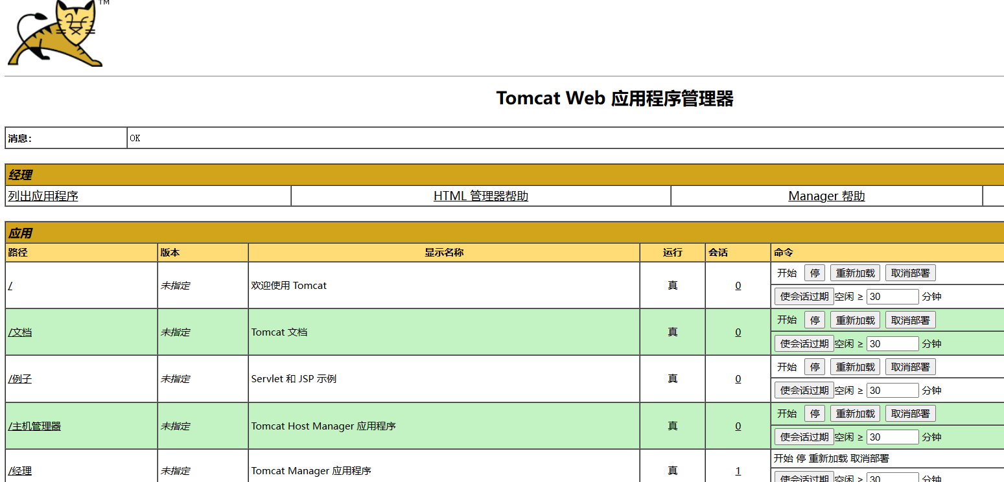Image resolution: width=1004 pixels, height=482 pixels.
Task: Open the /主机管理器 application path
Action: 35,426
